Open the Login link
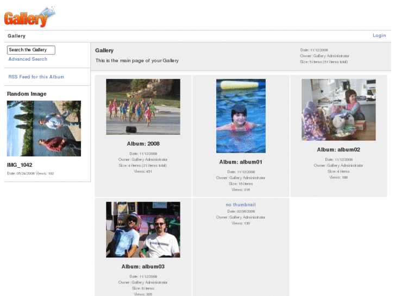The image size is (395, 296). pos(379,35)
